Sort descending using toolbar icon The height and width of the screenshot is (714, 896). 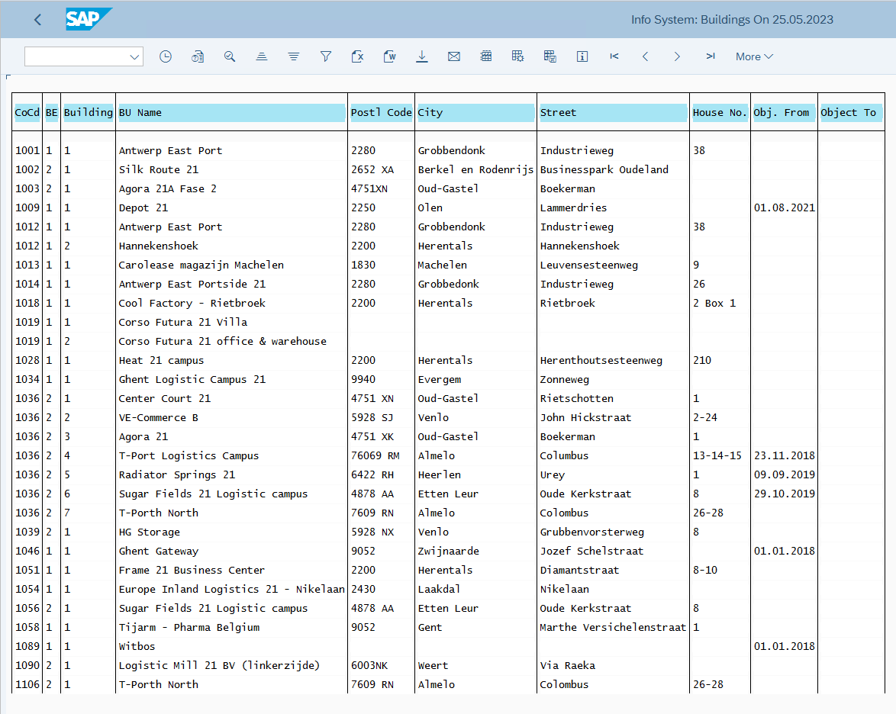click(x=294, y=56)
